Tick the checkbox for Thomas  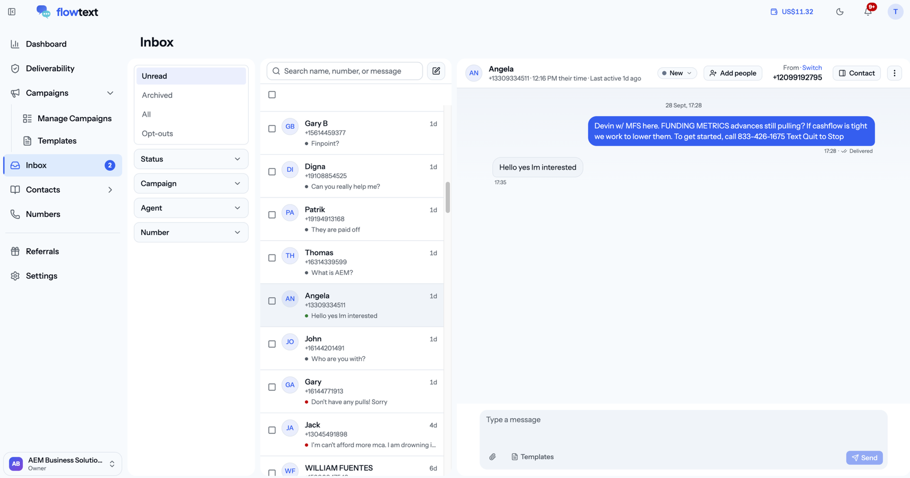coord(272,258)
